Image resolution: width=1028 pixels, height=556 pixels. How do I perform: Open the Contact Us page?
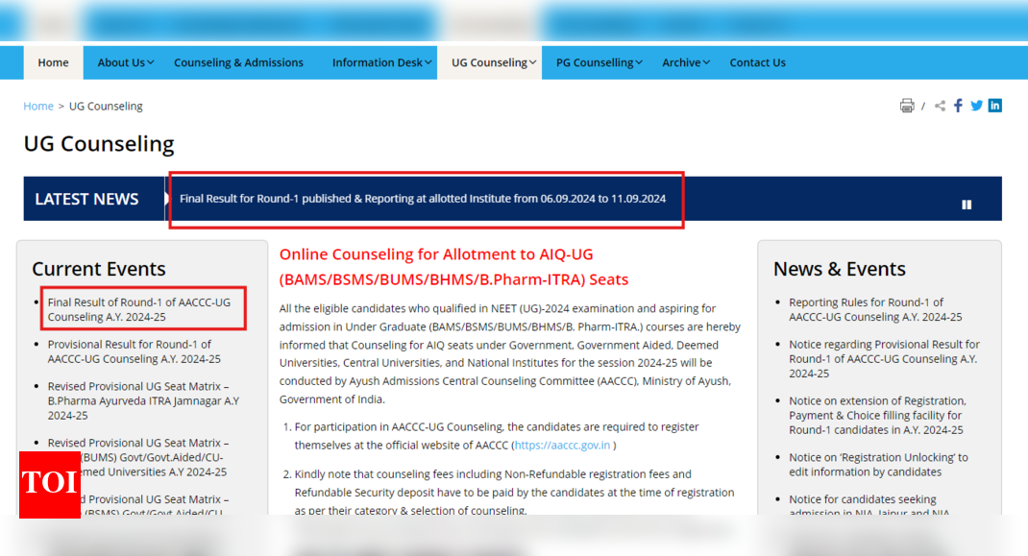(757, 62)
